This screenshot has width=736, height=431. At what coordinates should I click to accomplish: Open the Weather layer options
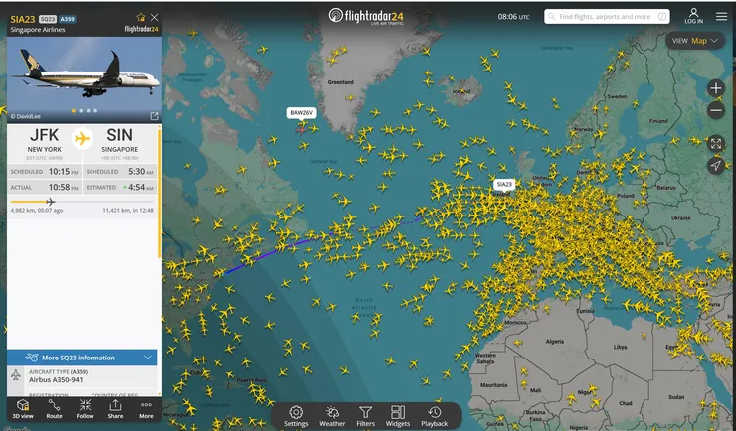click(332, 416)
